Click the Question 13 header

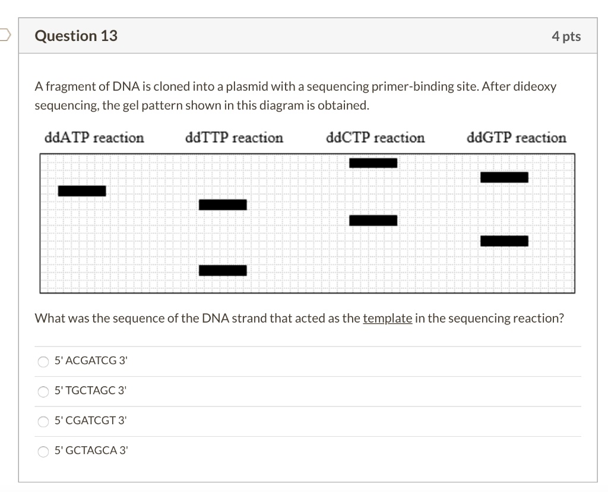[x=76, y=36]
